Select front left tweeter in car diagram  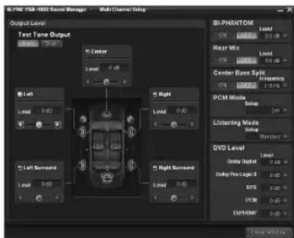click(x=83, y=119)
